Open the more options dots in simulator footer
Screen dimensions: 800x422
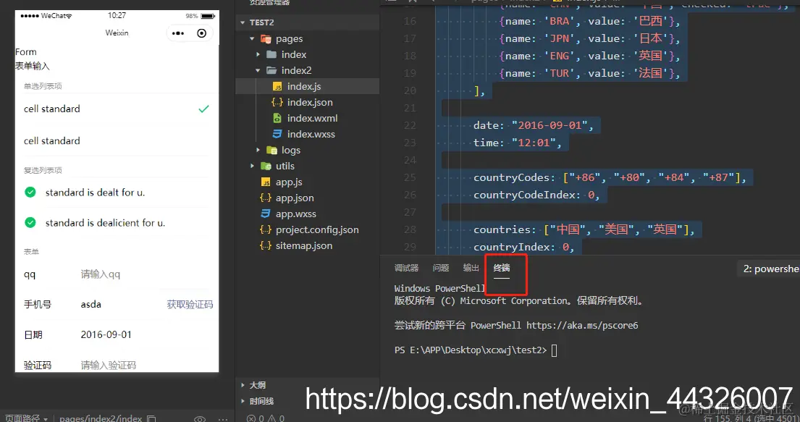(223, 419)
